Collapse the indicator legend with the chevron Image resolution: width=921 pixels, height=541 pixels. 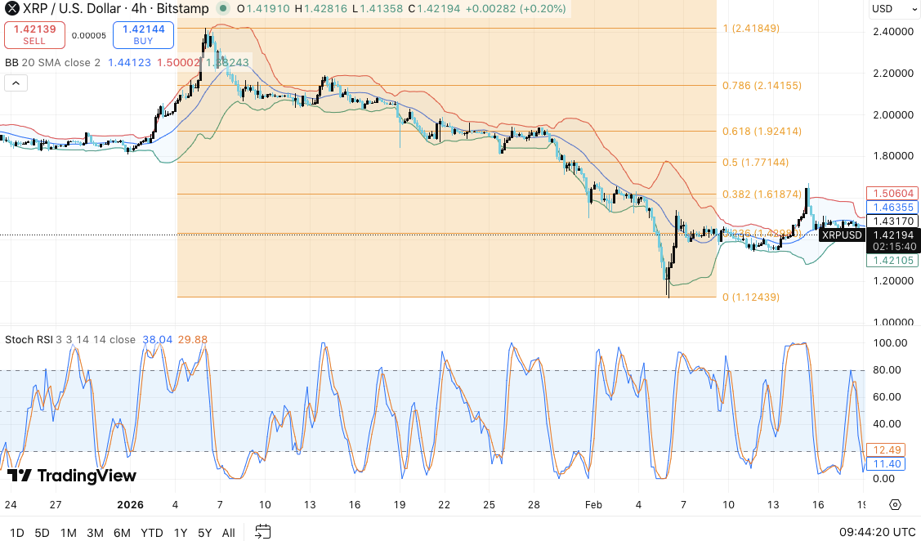[x=16, y=83]
